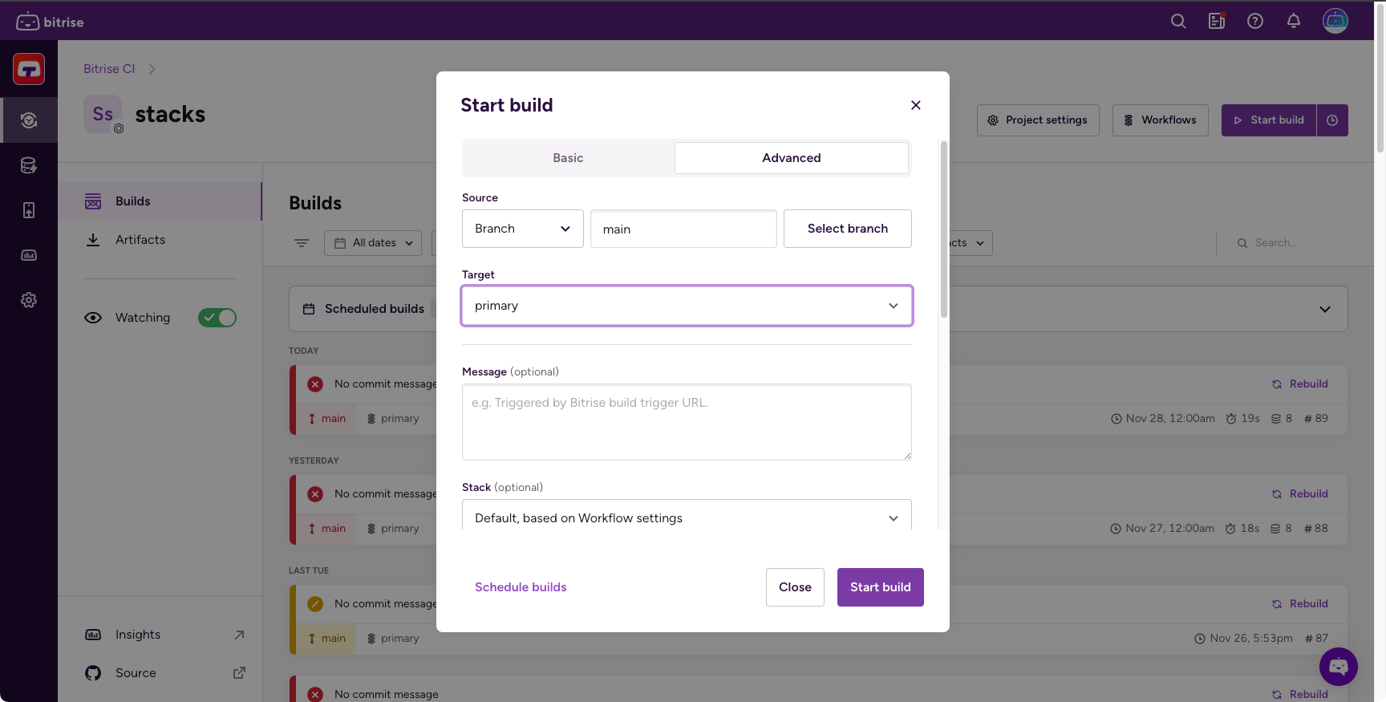Image resolution: width=1386 pixels, height=702 pixels.
Task: Open the news panel icon in top bar
Action: [x=1216, y=22]
